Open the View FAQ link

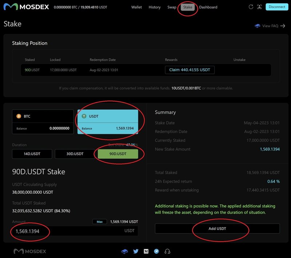pyautogui.click(x=270, y=26)
